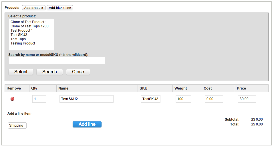Click the Qty input field
This screenshot has width=274, height=148.
[x=39, y=99]
